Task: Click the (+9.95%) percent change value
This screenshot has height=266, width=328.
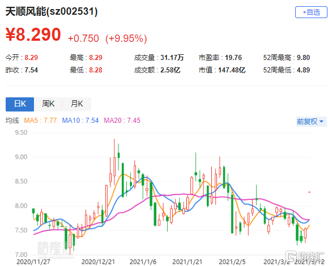Action: point(126,38)
